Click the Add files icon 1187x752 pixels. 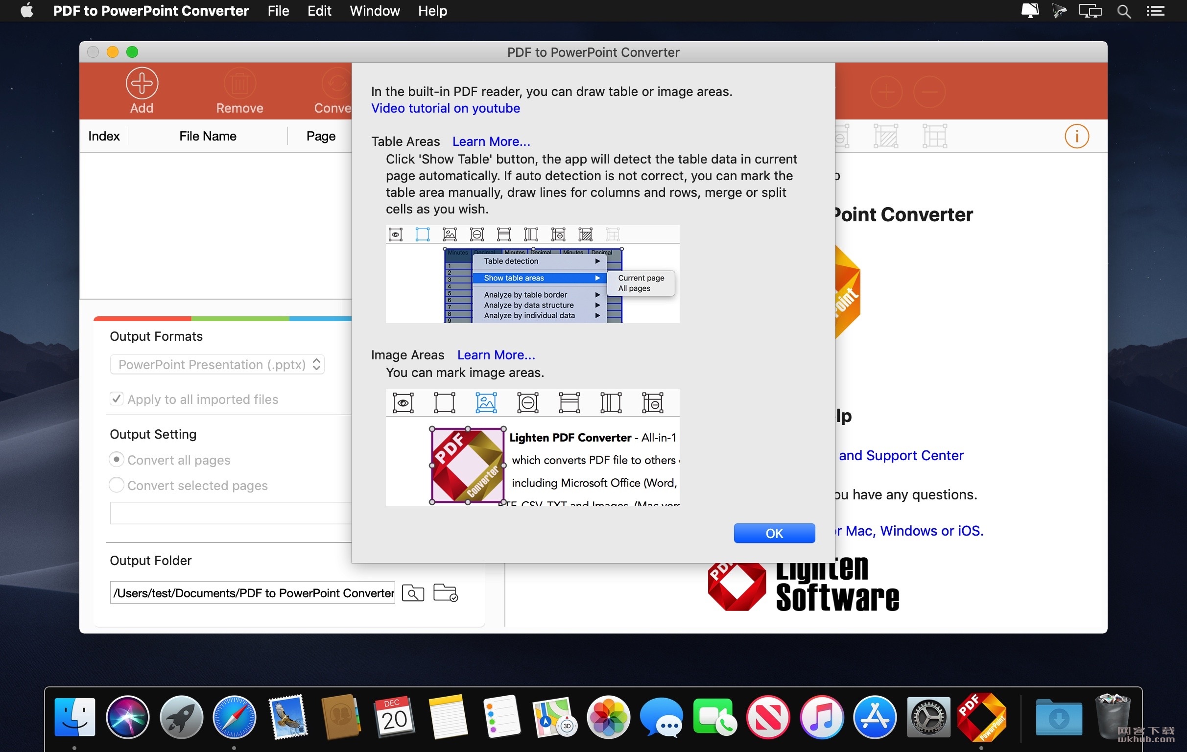tap(142, 83)
